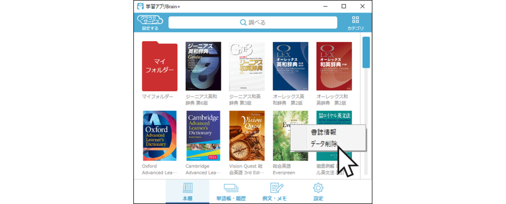
Task: Click the Vision Quest 総合英語 title text
Action: [x=247, y=169]
